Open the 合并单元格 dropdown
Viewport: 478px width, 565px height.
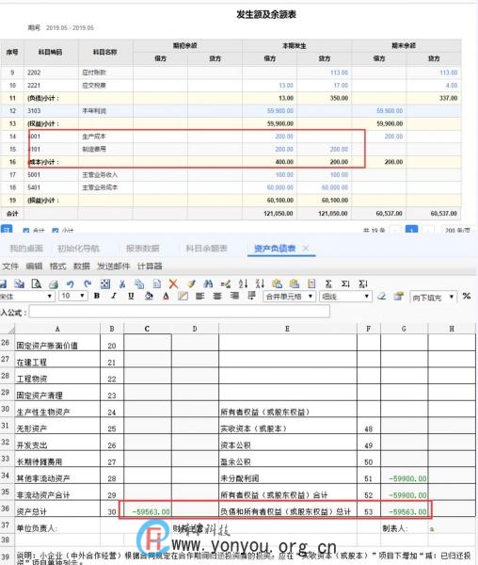point(290,297)
